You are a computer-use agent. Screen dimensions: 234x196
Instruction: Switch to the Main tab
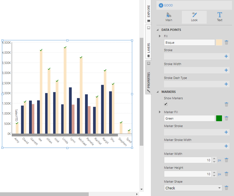[169, 17]
